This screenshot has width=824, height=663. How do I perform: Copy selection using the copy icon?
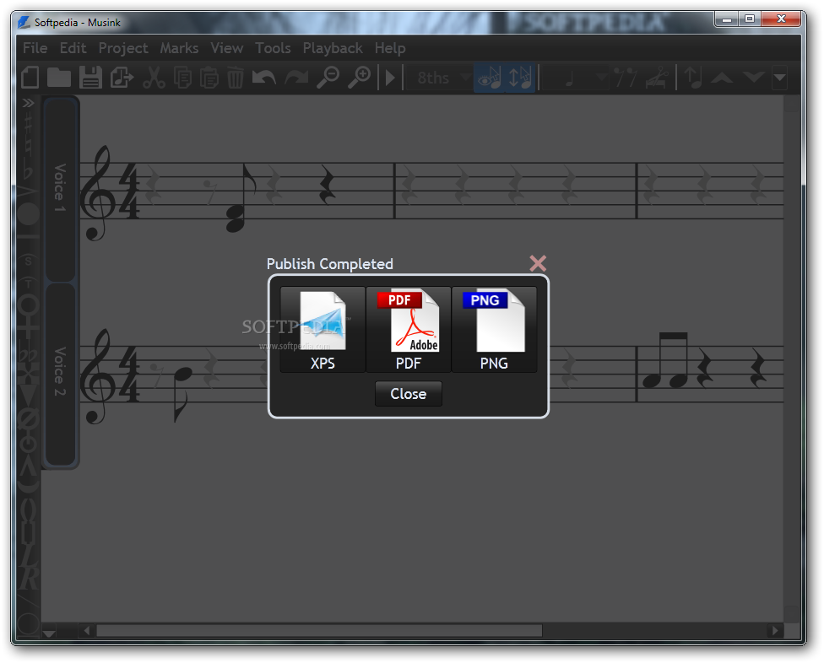[x=183, y=78]
